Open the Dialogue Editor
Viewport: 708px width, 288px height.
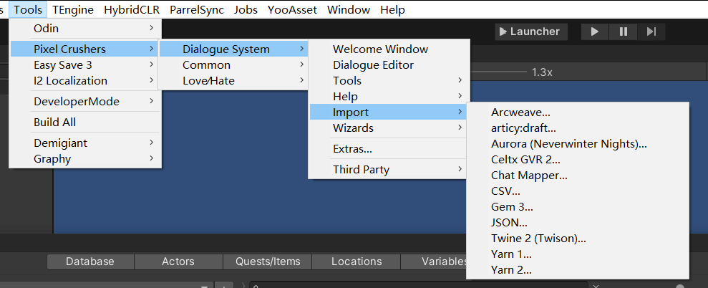(x=389, y=65)
